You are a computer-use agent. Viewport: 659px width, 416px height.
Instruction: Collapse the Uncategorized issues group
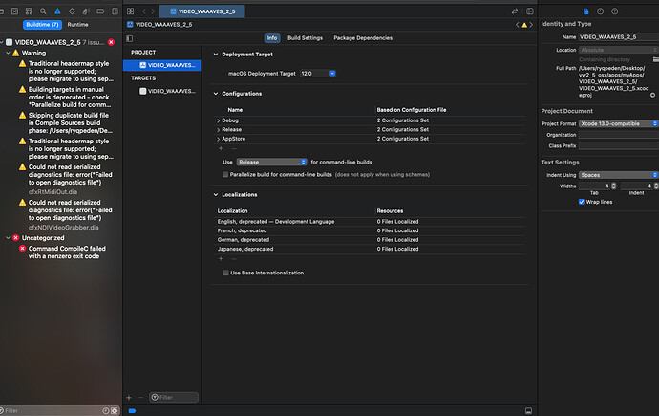[8, 238]
